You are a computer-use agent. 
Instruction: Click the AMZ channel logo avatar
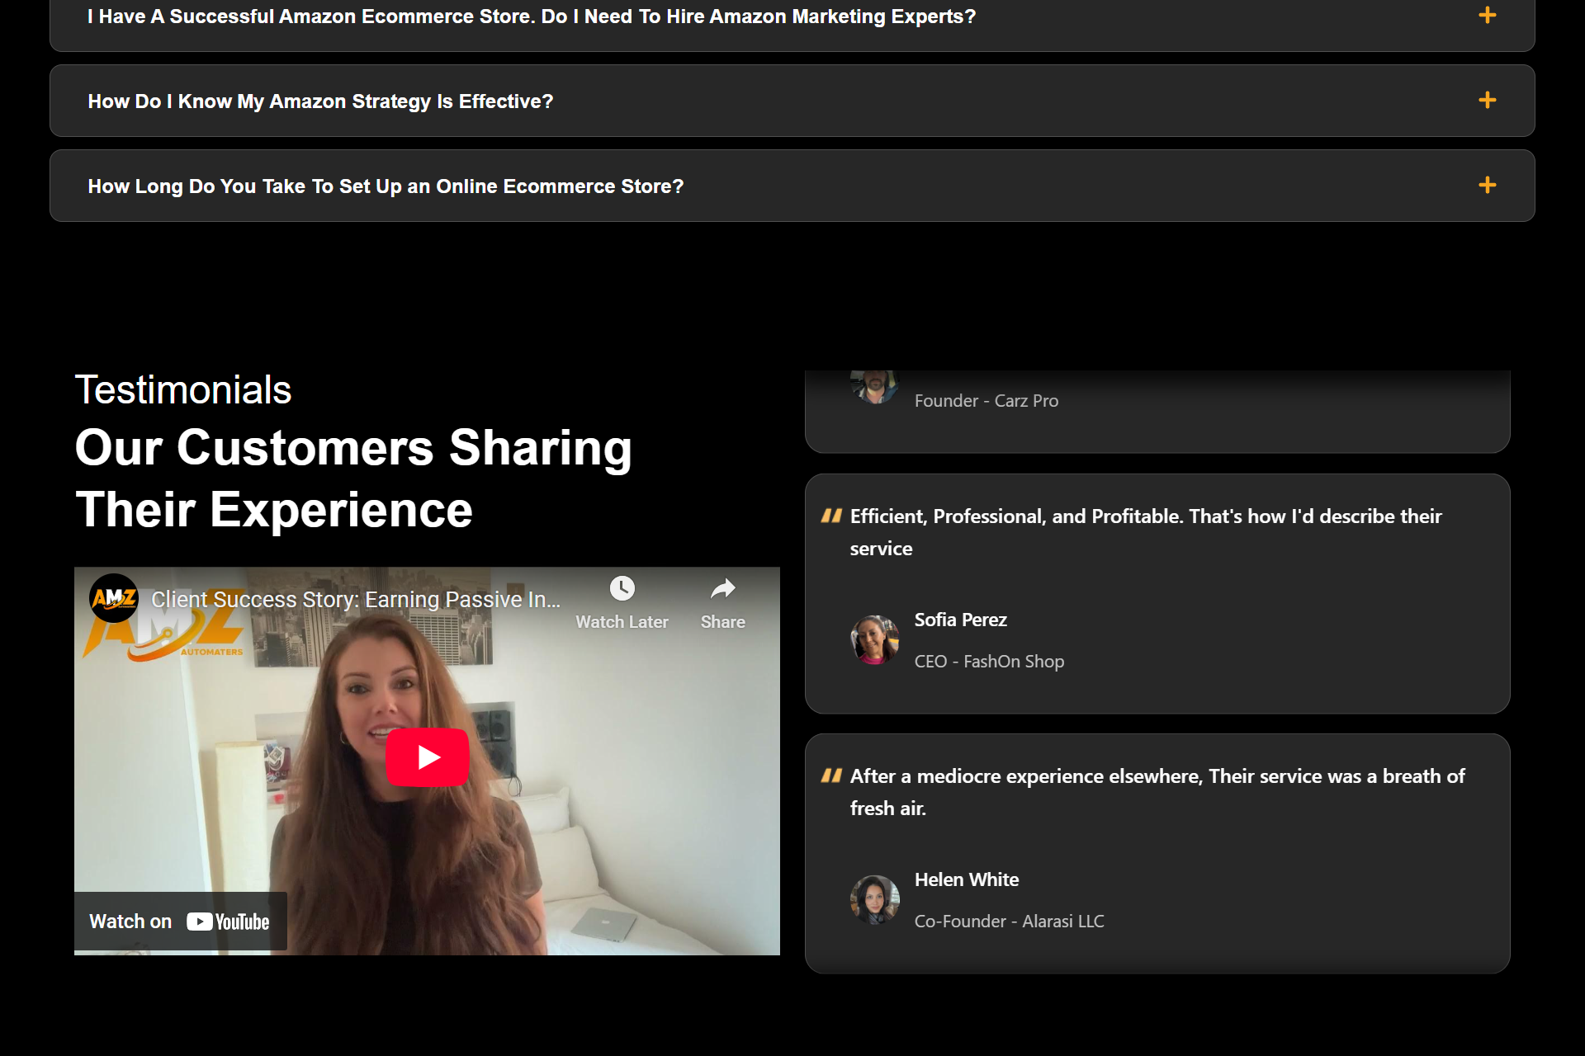point(114,598)
